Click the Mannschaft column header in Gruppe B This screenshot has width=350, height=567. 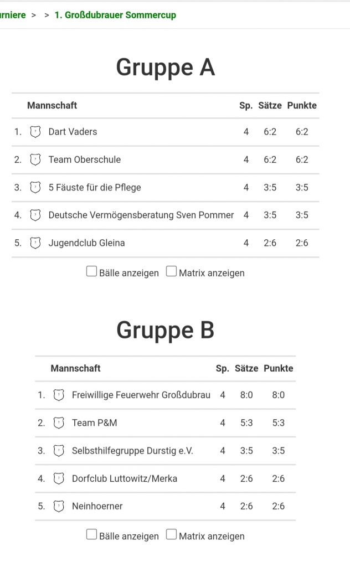pyautogui.click(x=75, y=368)
